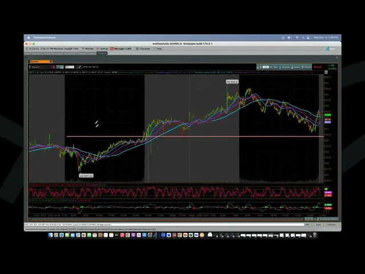365x274 pixels.
Task: Click the orange dot on tos chart header
Action: point(51,62)
